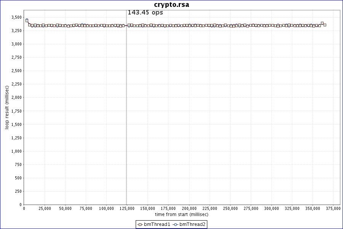This screenshot has width=343, height=229.
Task: Click the 2,500 tick on the Y axis
Action: tap(16, 71)
